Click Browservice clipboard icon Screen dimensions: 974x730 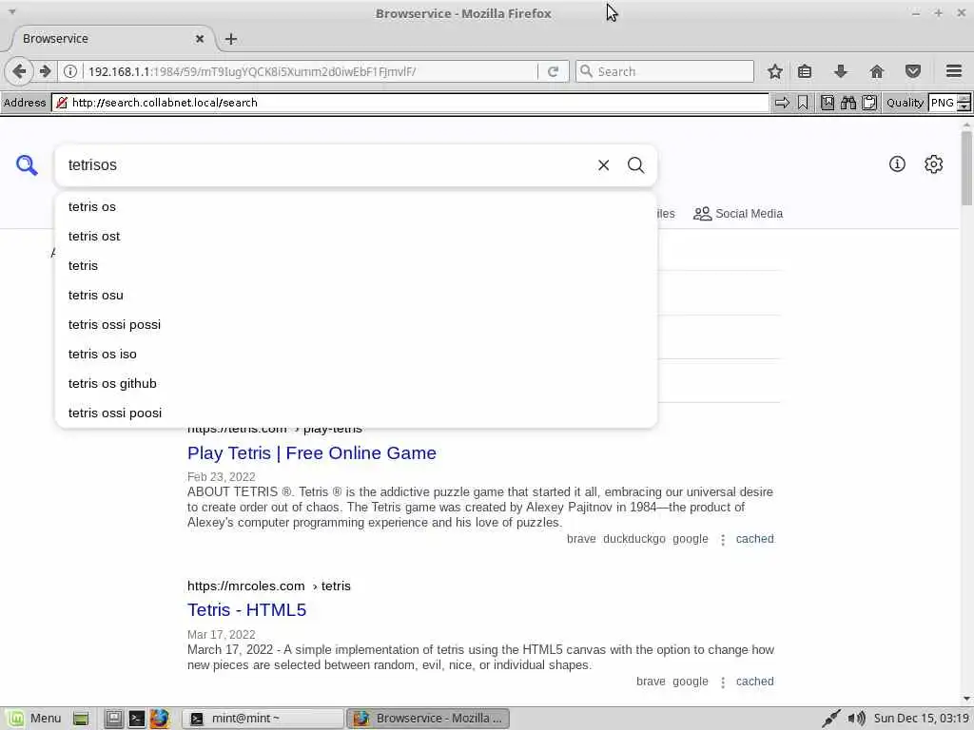pos(869,103)
